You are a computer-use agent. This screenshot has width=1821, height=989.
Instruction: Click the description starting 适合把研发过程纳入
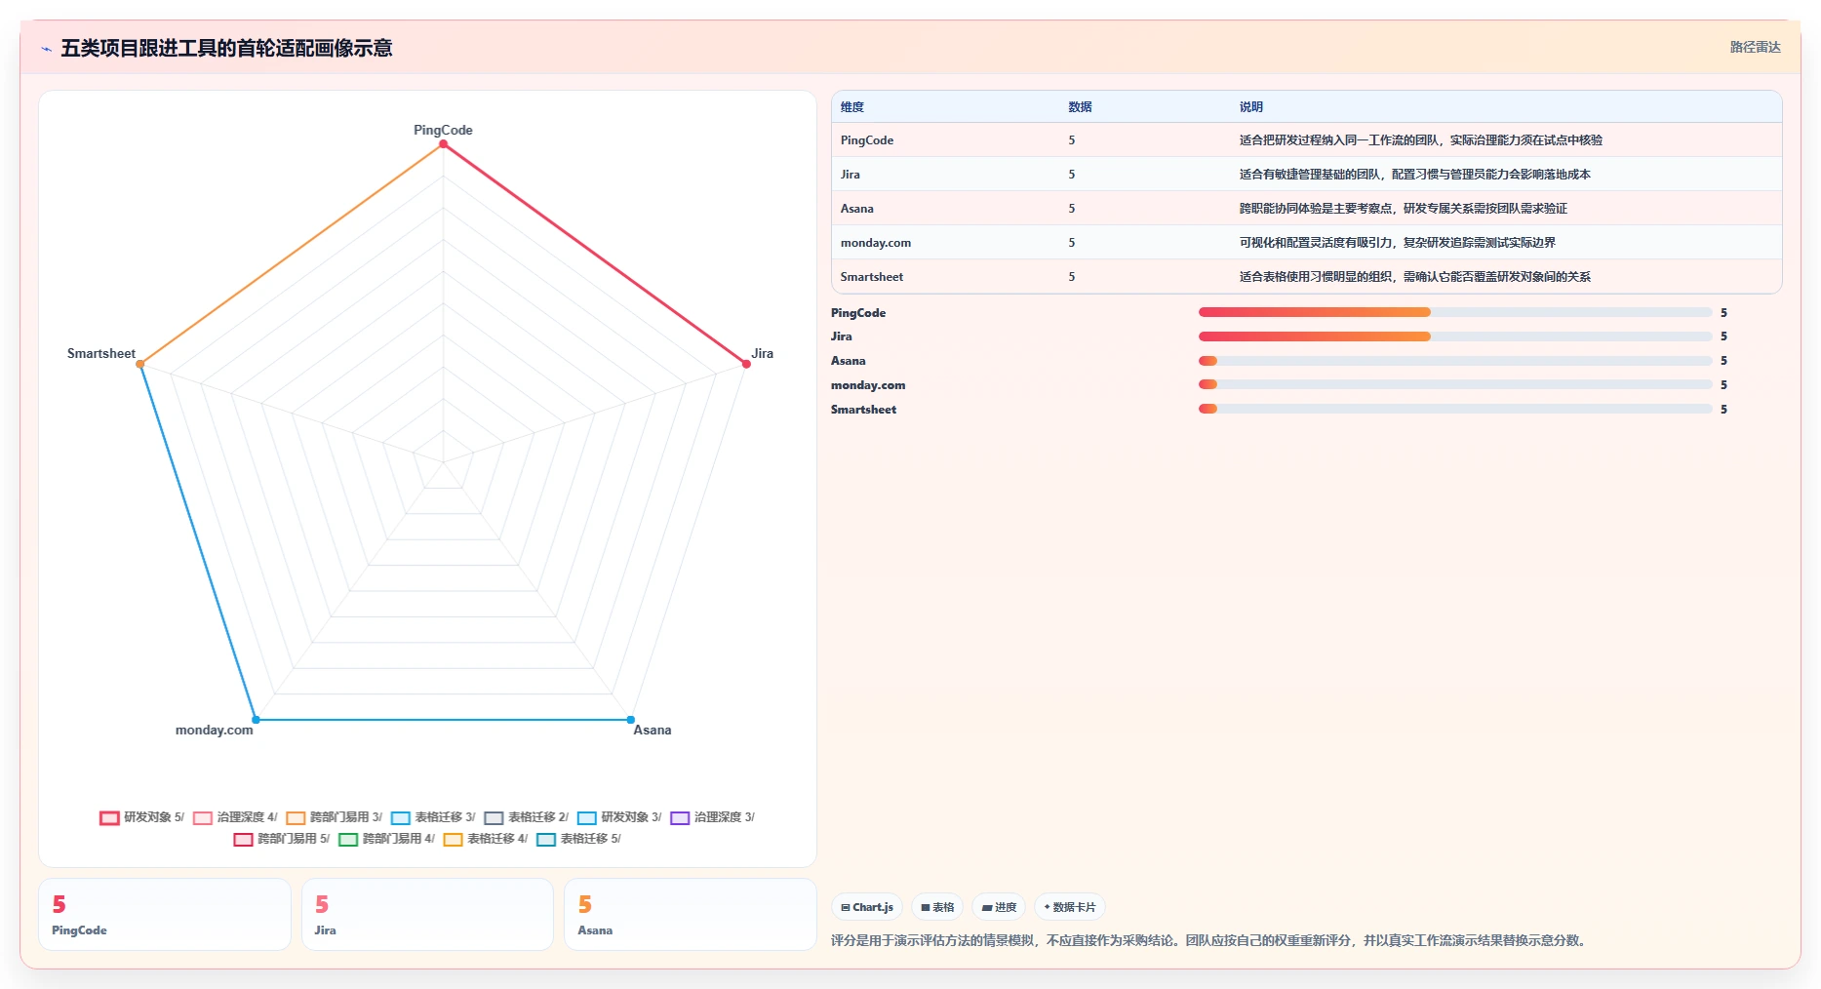(1421, 140)
